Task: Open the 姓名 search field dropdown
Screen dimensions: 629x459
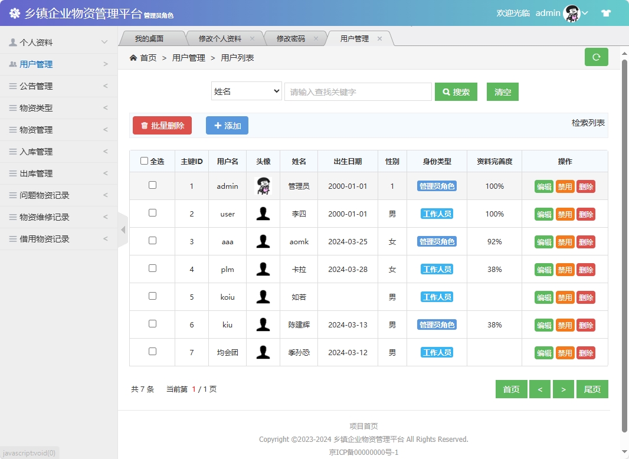Action: click(246, 91)
